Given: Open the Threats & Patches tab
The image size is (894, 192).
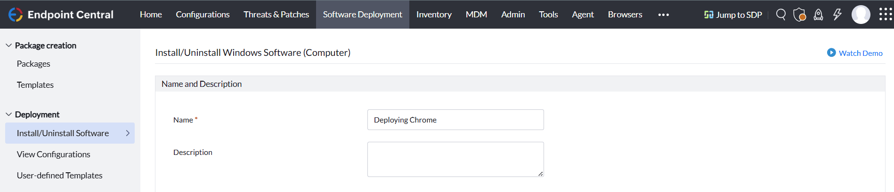Looking at the screenshot, I should [x=276, y=15].
